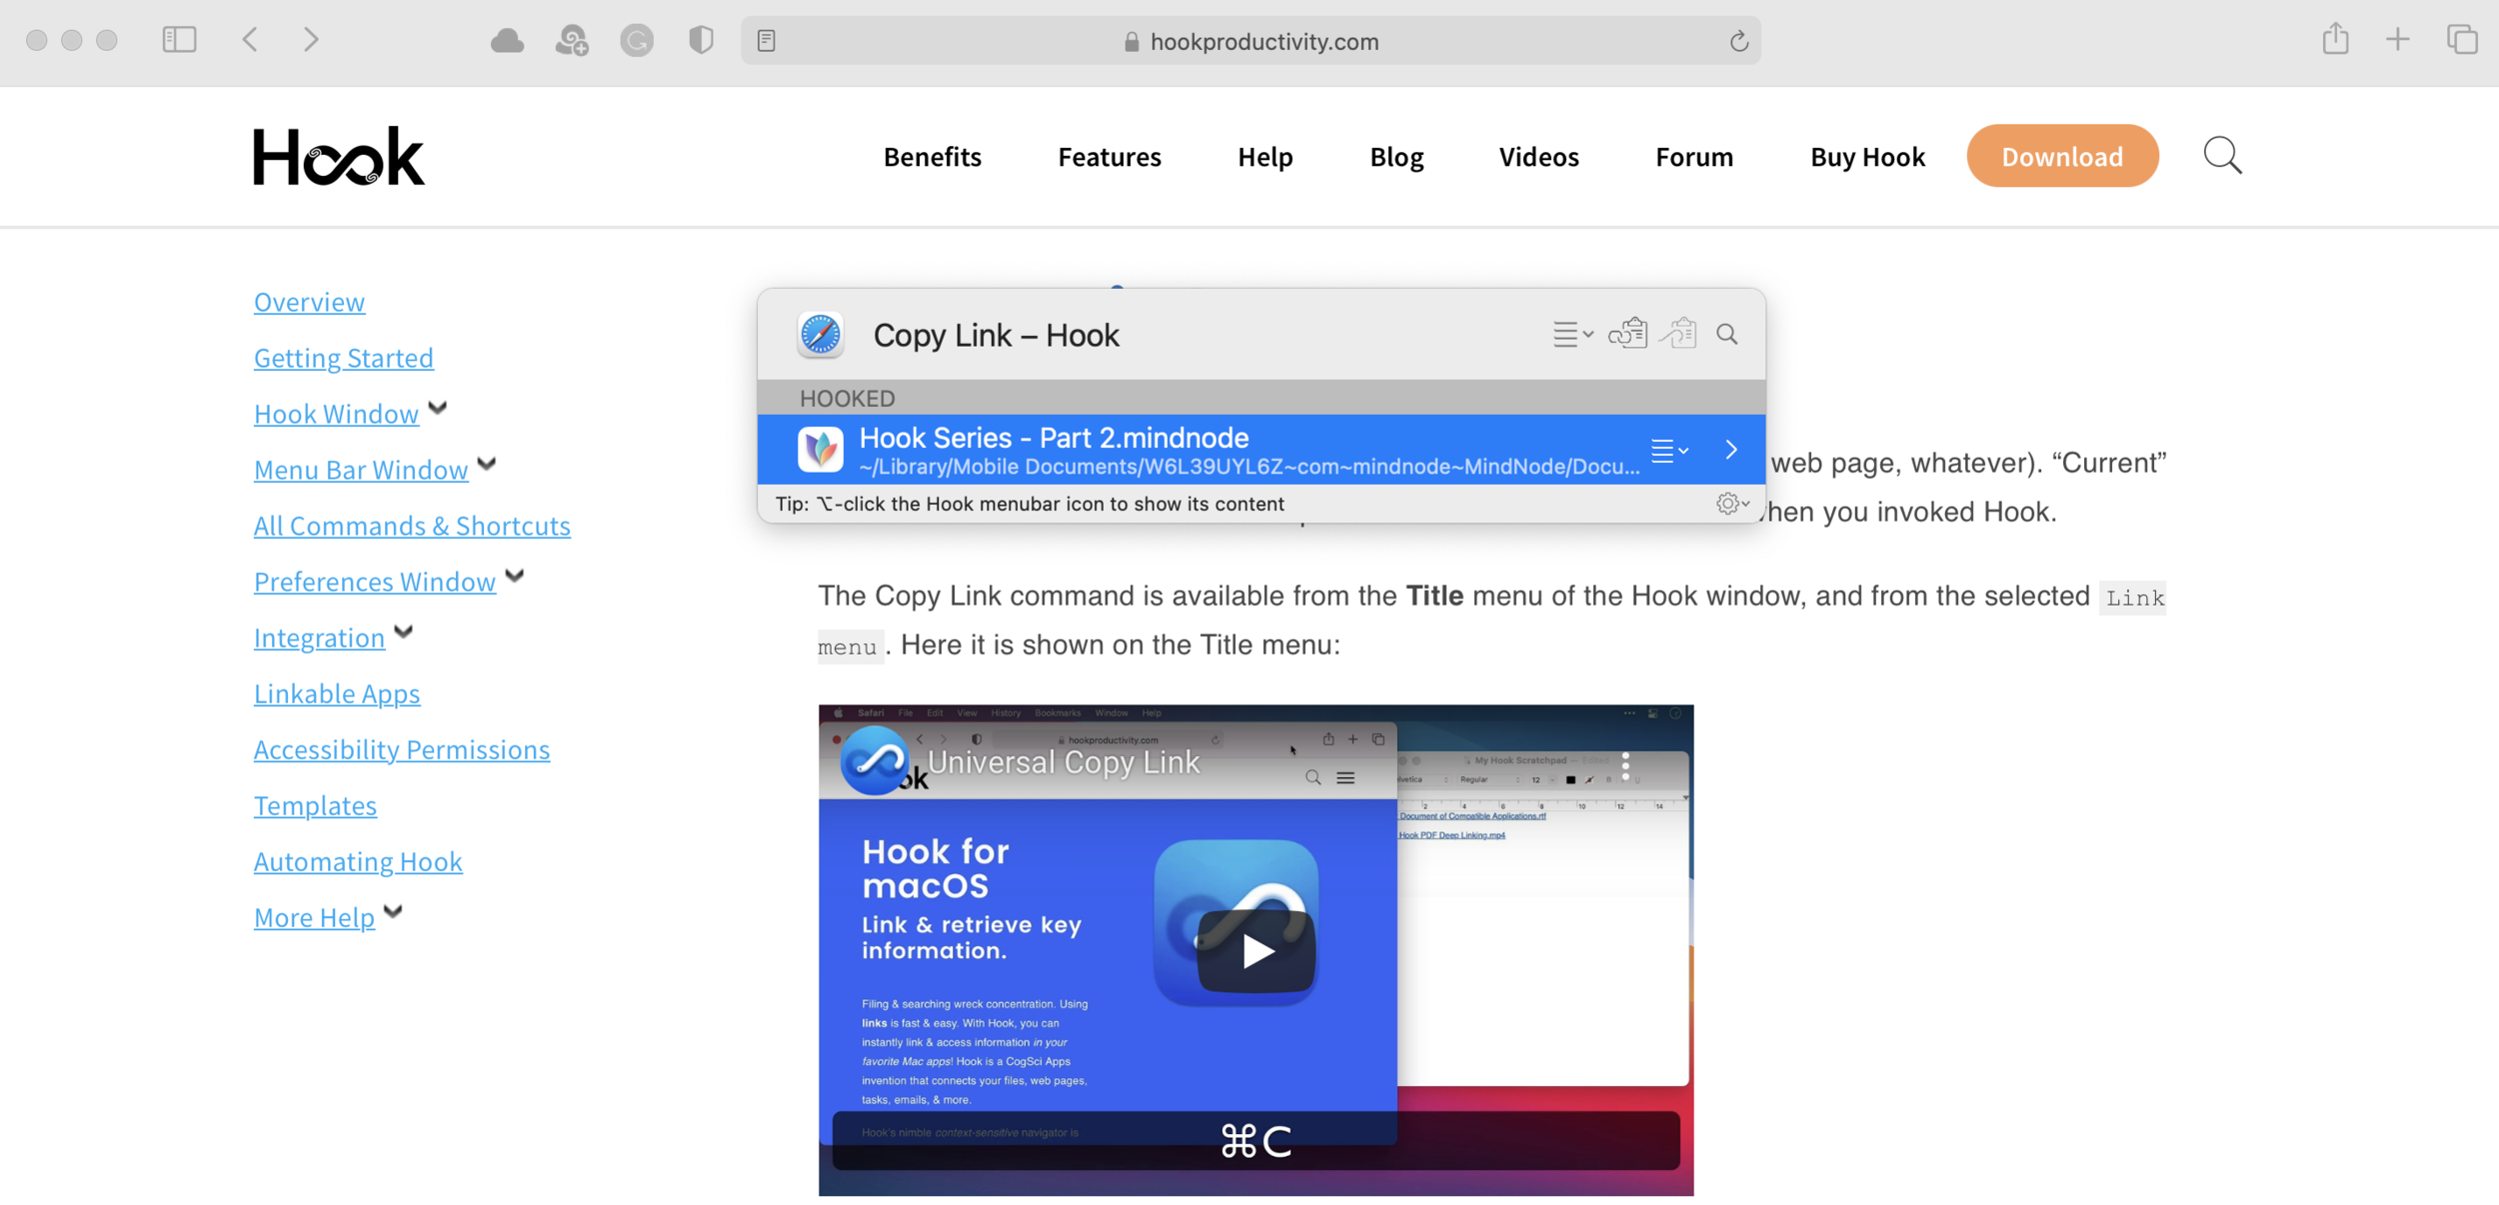Image resolution: width=2499 pixels, height=1205 pixels.
Task: Open the iCloud cloud toolbar extension
Action: pos(508,41)
